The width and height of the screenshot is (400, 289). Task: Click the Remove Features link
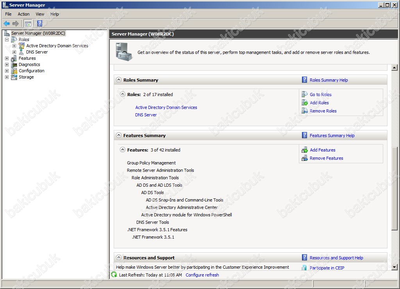click(326, 158)
